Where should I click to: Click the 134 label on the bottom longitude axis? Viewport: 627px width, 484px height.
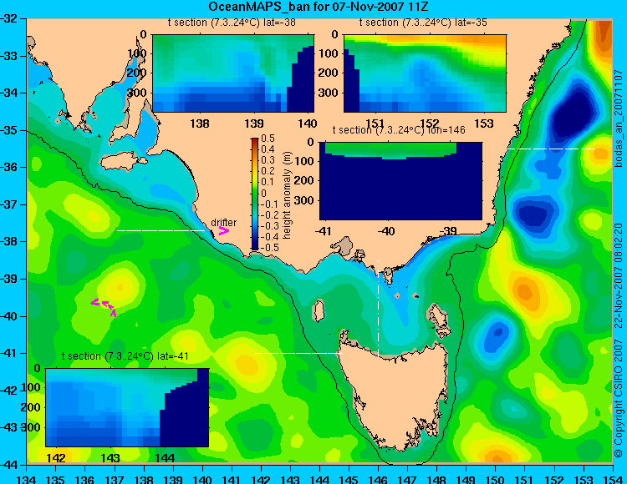coord(27,479)
